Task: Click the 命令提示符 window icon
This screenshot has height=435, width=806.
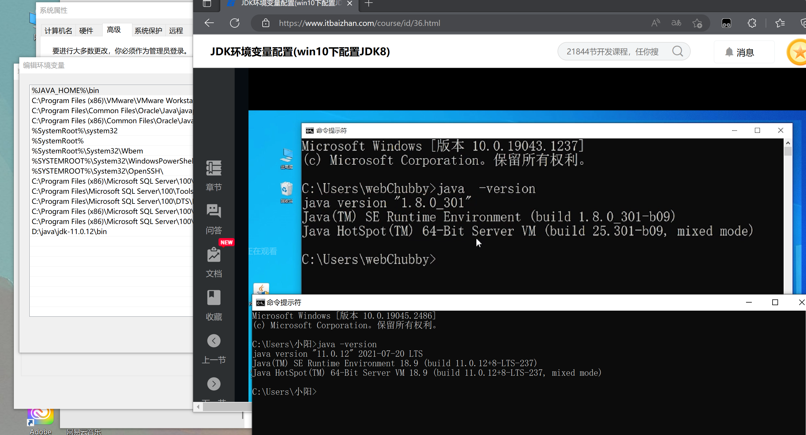Action: (x=260, y=302)
